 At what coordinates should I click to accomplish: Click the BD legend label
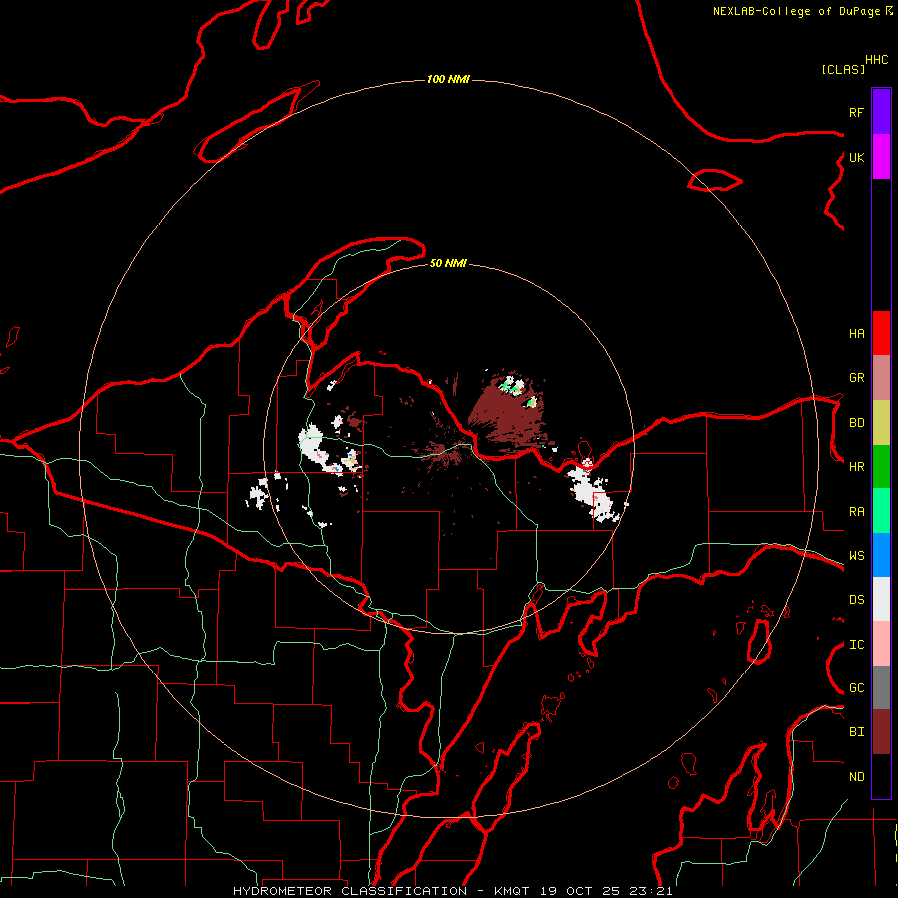pos(856,423)
